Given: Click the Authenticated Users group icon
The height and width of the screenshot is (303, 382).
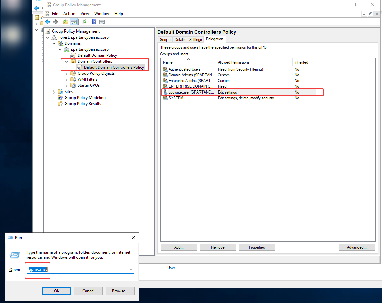Looking at the screenshot, I should 165,69.
